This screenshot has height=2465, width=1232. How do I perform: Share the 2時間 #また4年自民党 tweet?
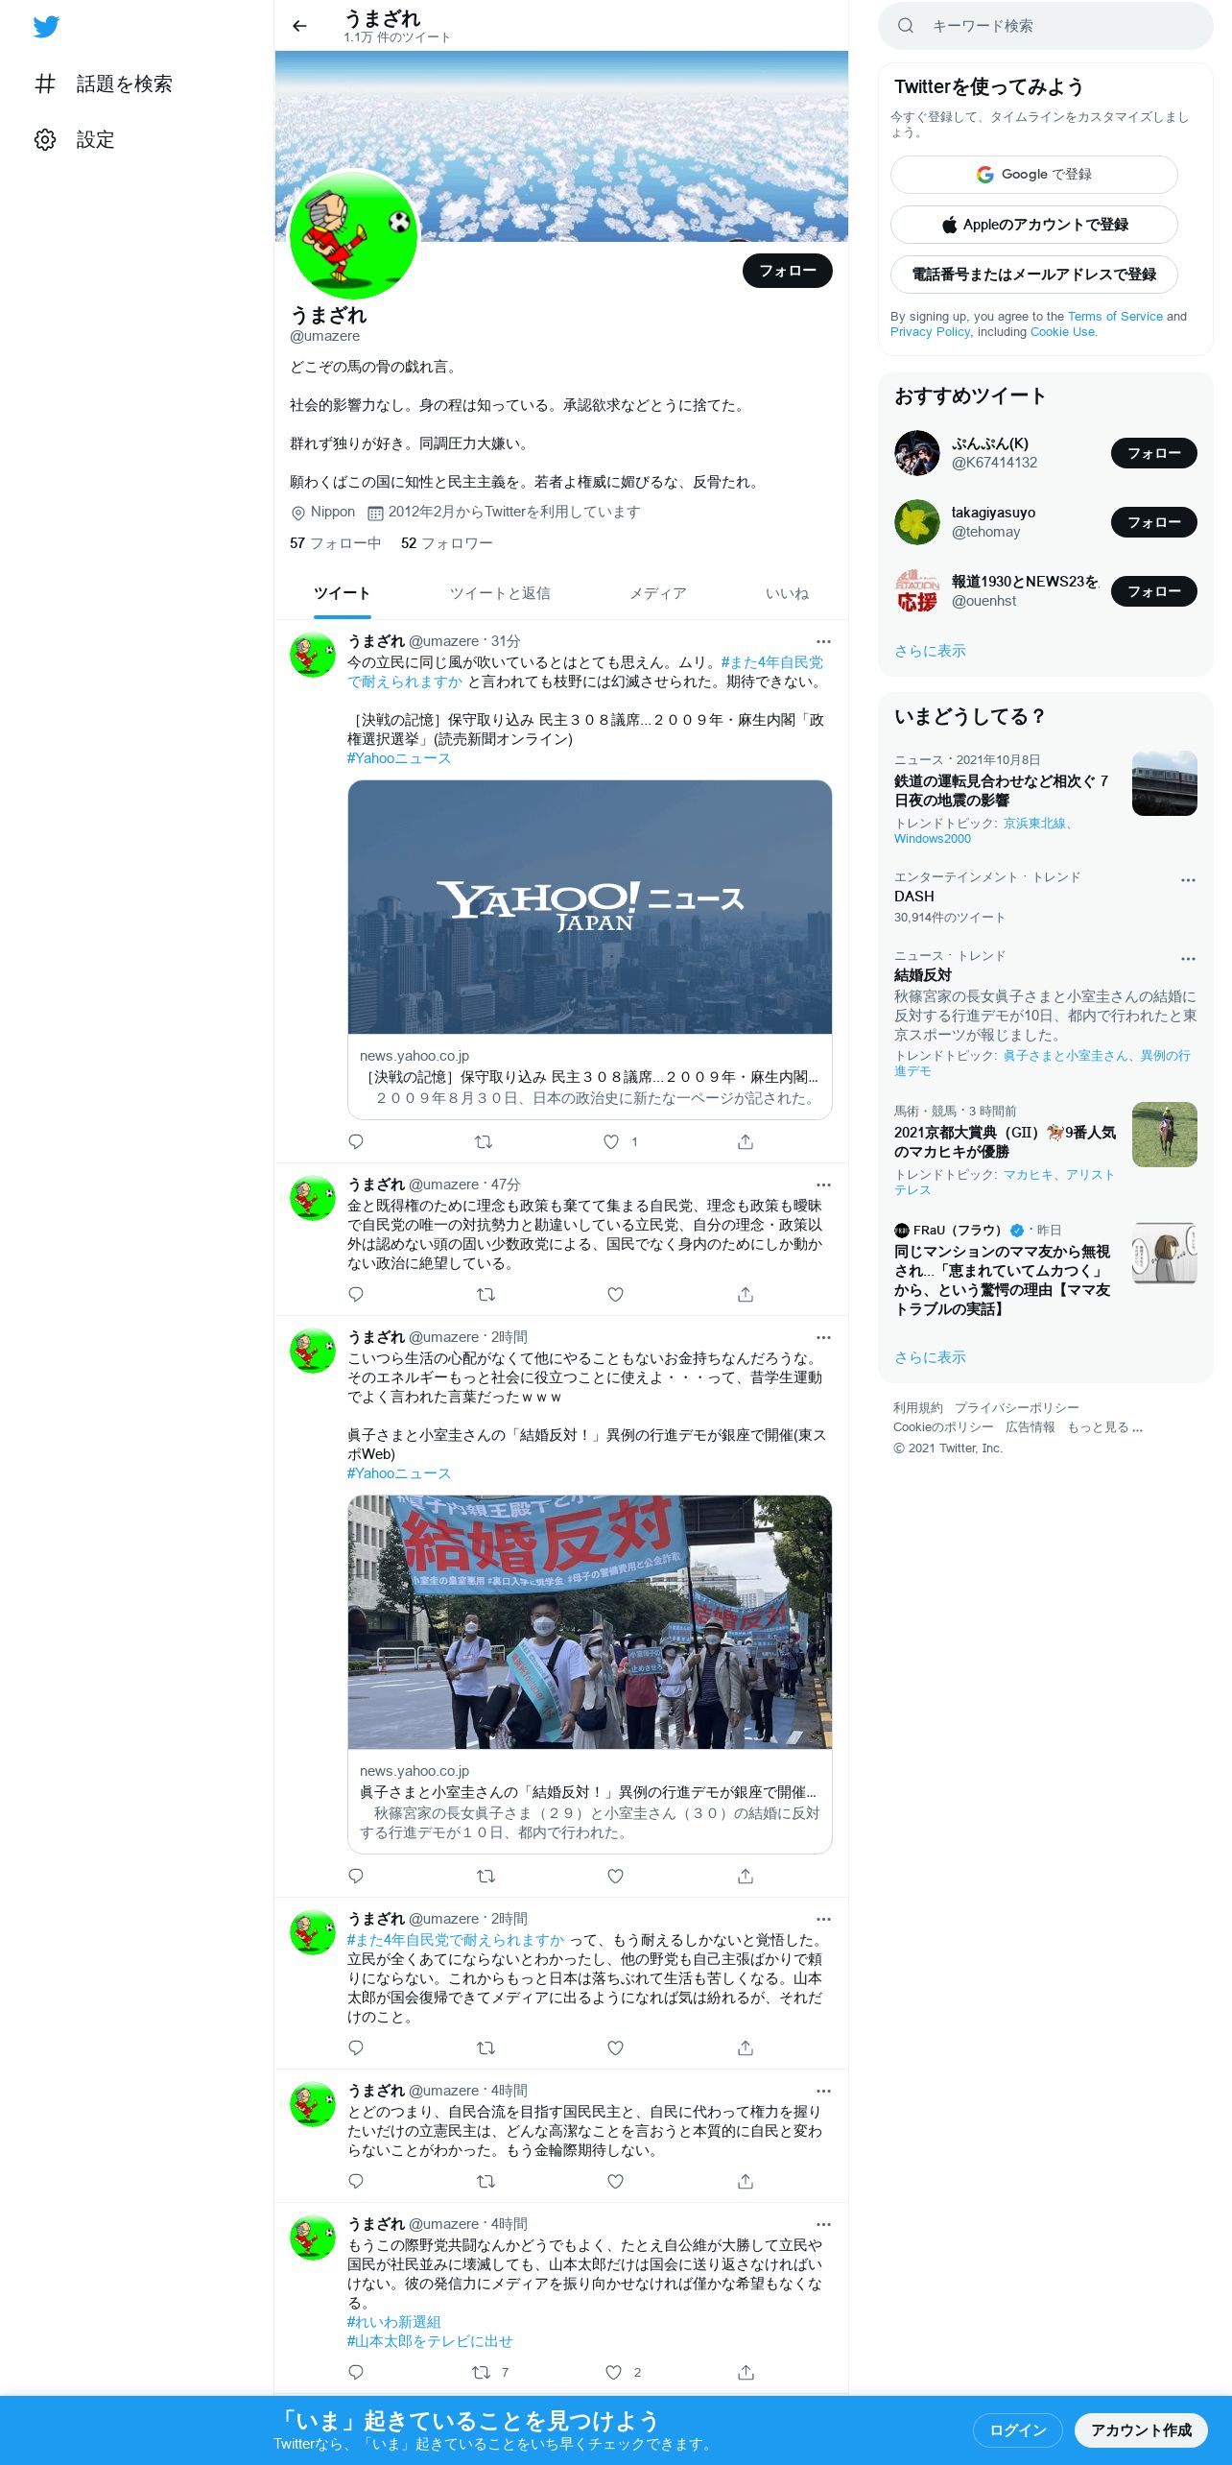pyautogui.click(x=746, y=2047)
